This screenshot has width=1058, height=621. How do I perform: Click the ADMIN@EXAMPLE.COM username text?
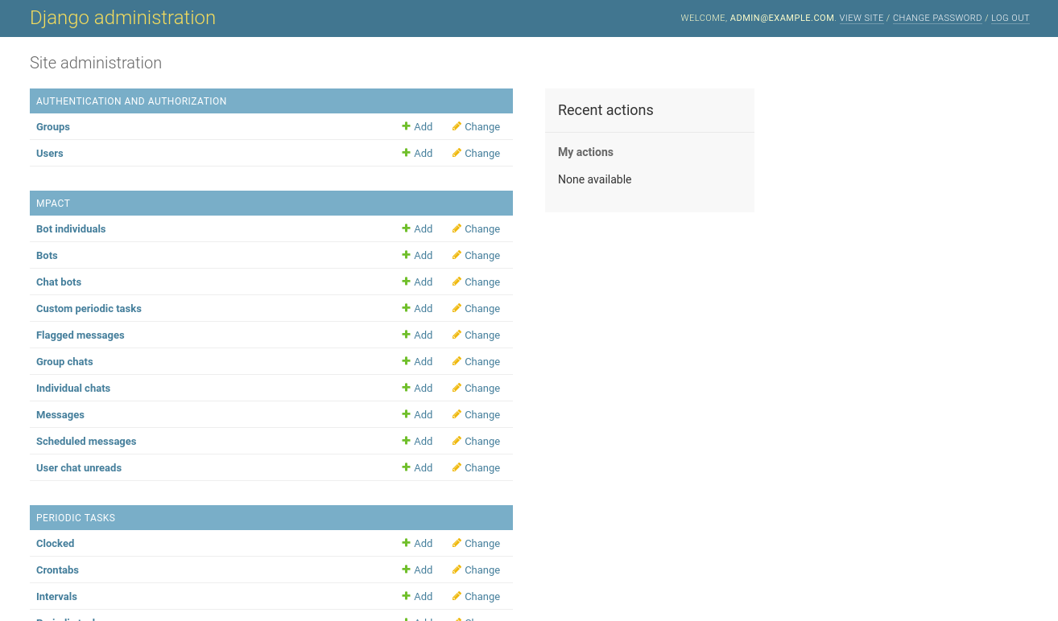tap(782, 18)
